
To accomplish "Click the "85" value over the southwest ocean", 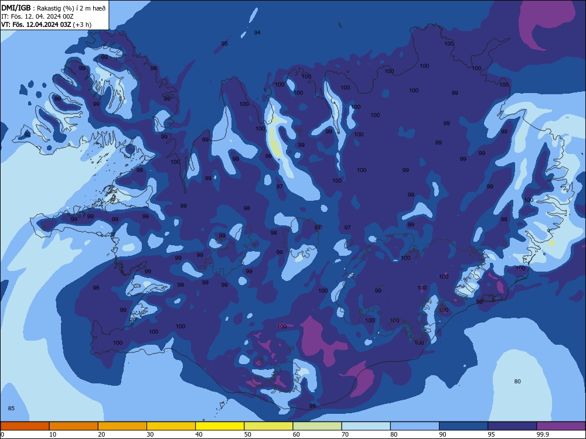I will tap(11, 409).
